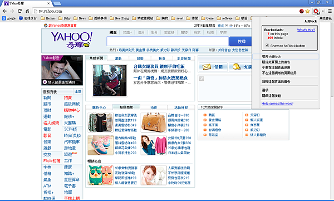Bookmark this page with the star icon
The image size is (334, 201).
coord(307,11)
